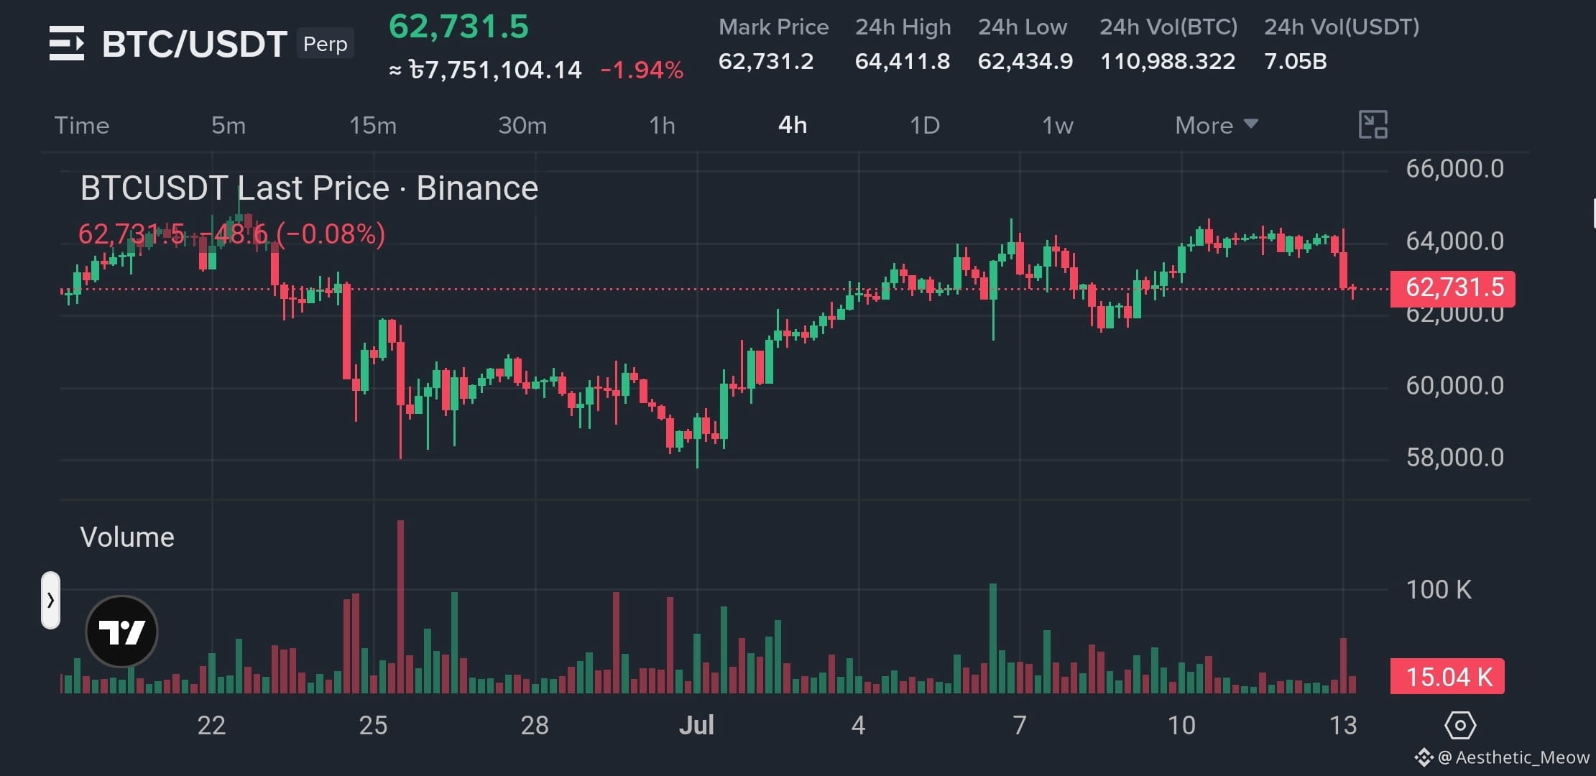Select the Time chart tab
Screen dimensions: 1596x776
[x=82, y=125]
